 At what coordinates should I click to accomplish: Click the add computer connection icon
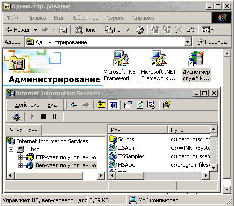pos(17,116)
